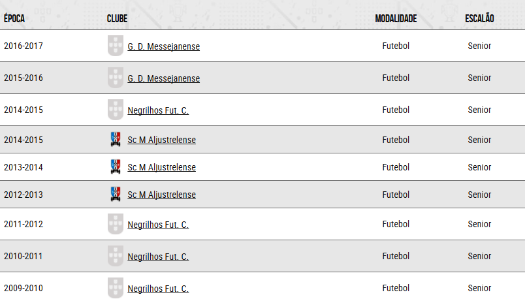This screenshot has height=301, width=525.
Task: Click Negrilhos crest icon in the 2014-2015 row
Action: (116, 110)
